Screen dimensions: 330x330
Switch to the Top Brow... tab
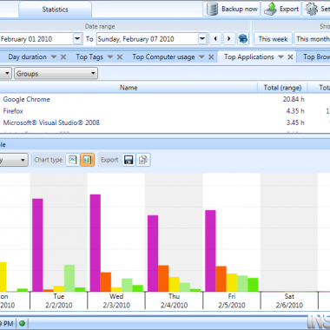316,57
